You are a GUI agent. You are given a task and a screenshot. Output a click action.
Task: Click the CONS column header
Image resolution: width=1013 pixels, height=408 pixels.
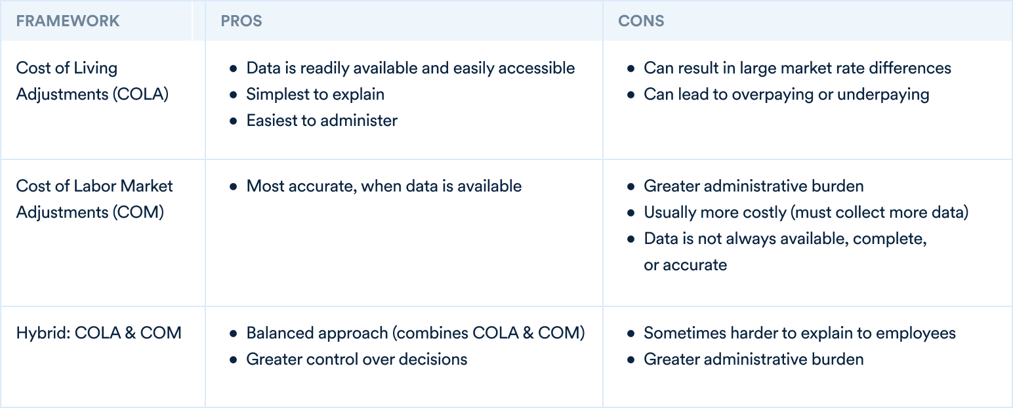tap(641, 21)
